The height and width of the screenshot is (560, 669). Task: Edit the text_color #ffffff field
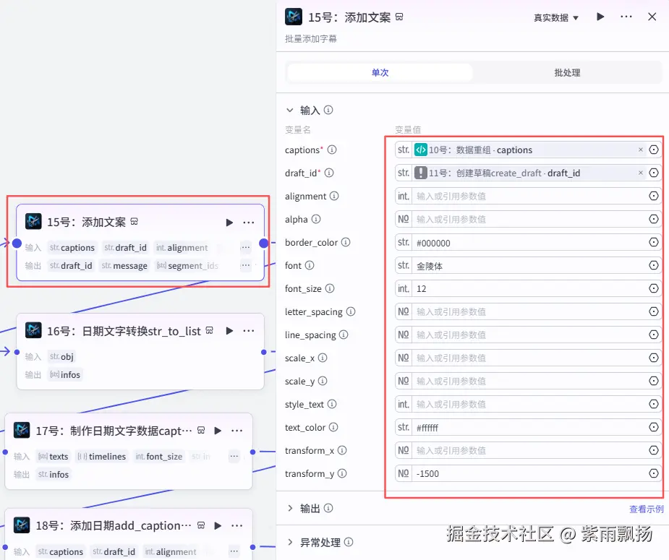(529, 427)
